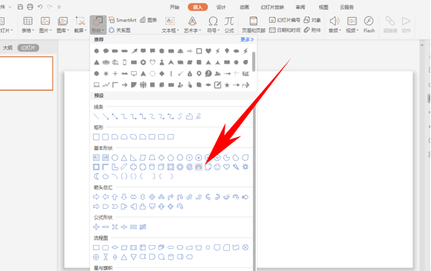431x271 pixels.
Task: Click the More link in shapes panel
Action: coord(247,40)
